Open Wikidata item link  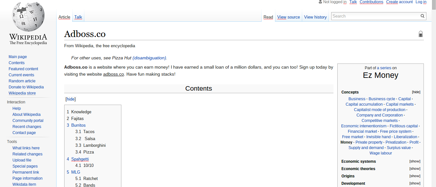pyautogui.click(x=24, y=184)
